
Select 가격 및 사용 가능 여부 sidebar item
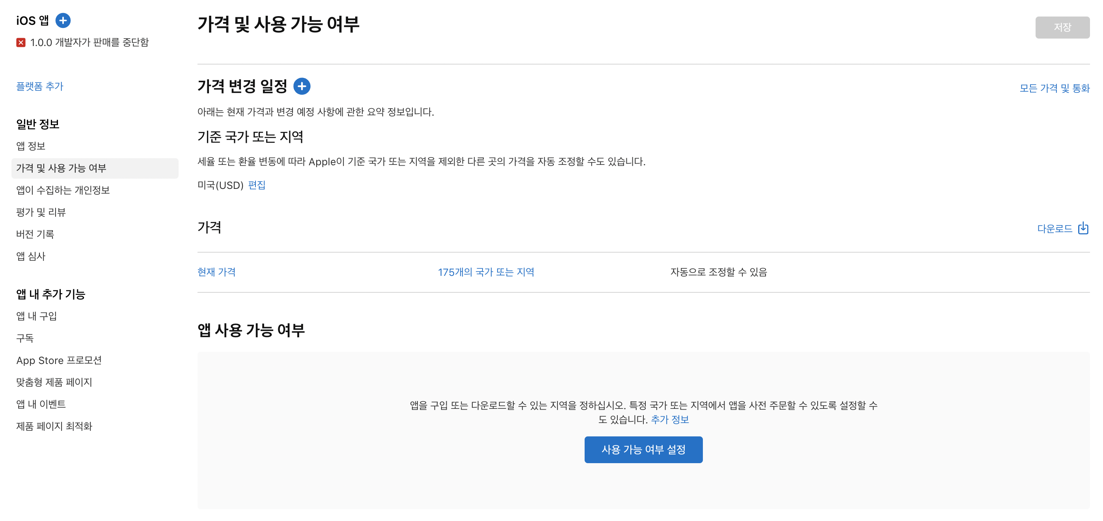(61, 168)
